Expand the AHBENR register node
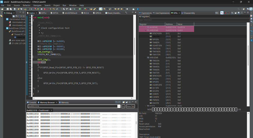 click(145, 27)
